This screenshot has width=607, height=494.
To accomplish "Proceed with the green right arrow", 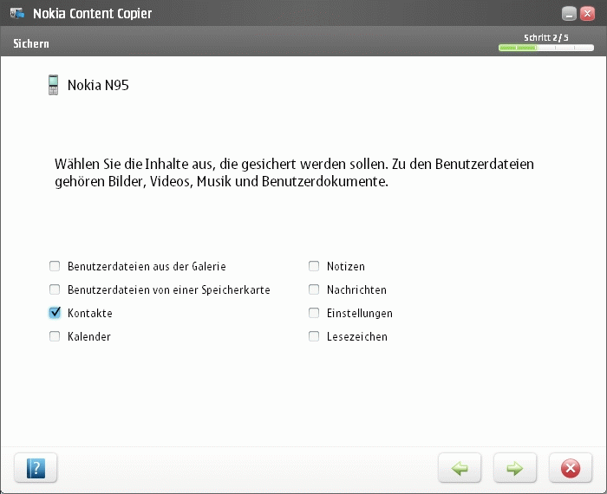I will (515, 468).
